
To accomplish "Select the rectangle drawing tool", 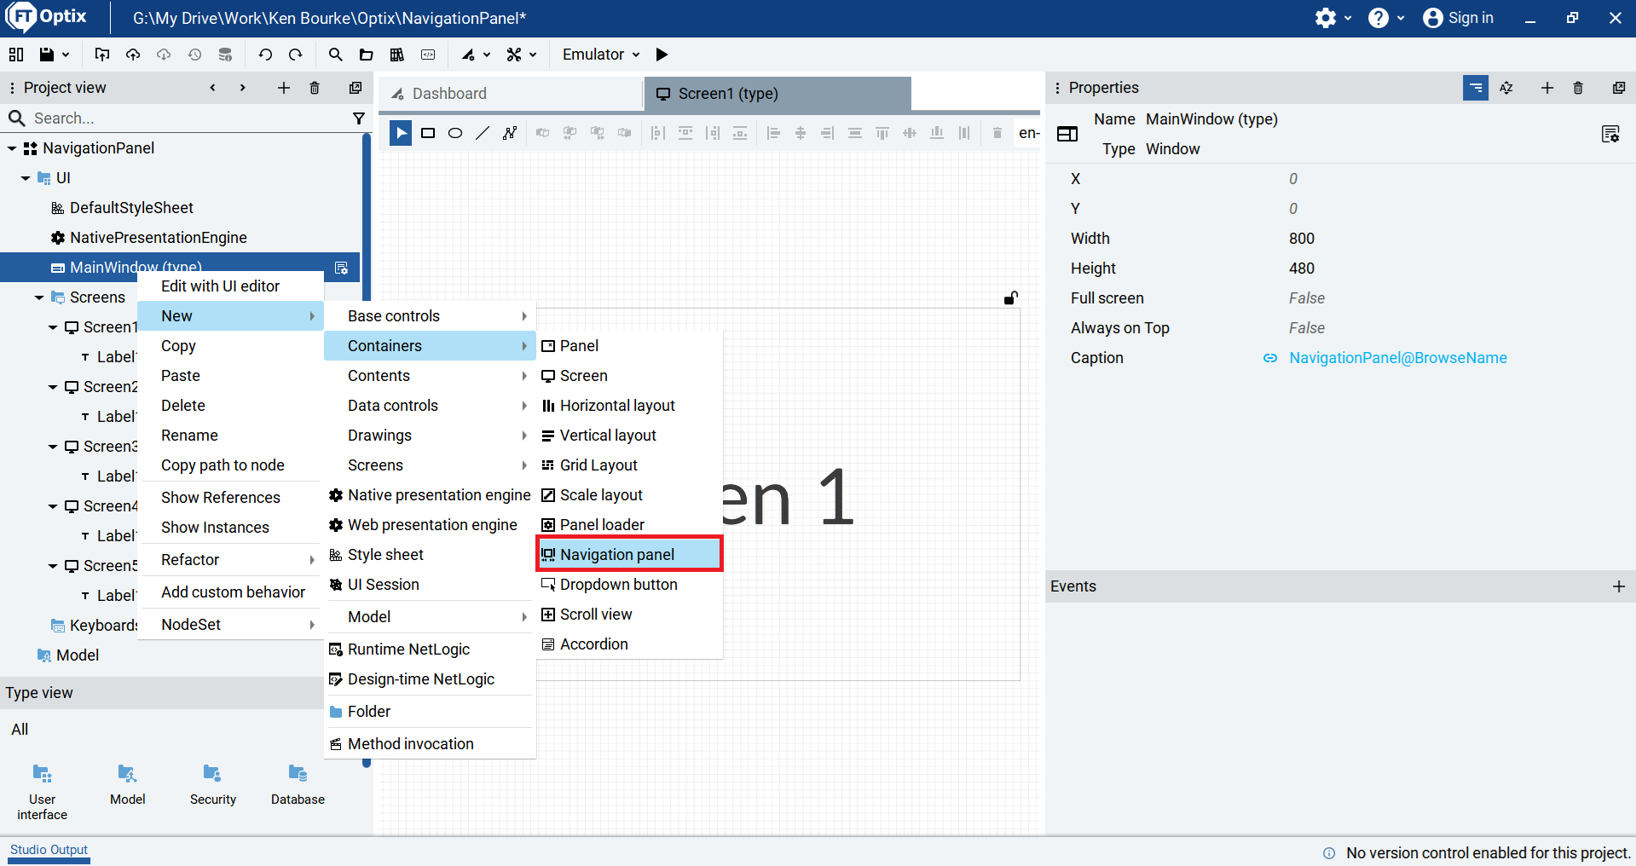I will [x=428, y=133].
